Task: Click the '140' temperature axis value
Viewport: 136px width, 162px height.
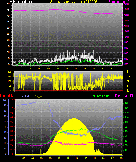Action: tap(127, 103)
